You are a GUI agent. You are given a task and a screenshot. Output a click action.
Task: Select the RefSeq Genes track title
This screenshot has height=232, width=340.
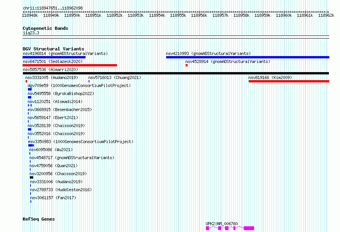tap(39, 219)
